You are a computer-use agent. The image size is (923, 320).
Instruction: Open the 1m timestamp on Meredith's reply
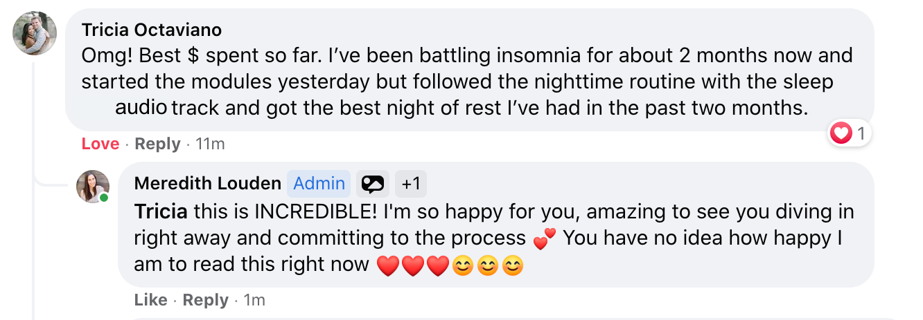(254, 300)
